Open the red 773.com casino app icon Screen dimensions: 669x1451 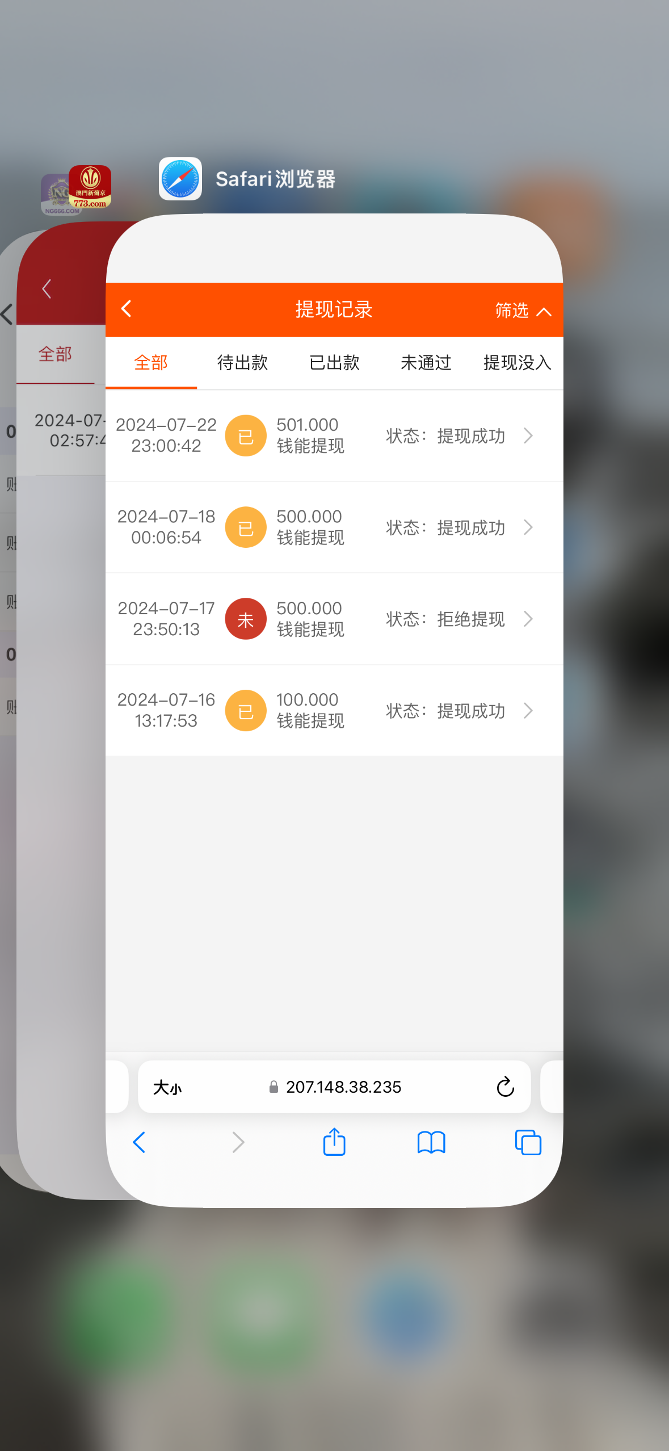90,186
